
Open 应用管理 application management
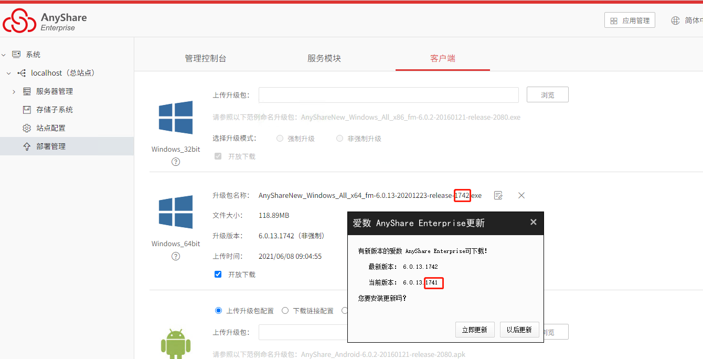coord(630,20)
